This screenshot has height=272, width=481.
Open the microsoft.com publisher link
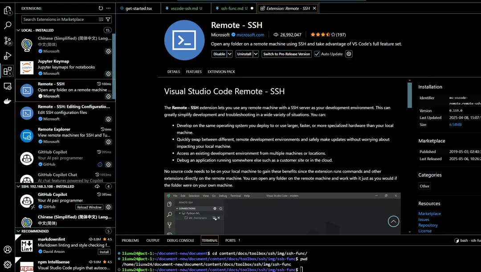point(250,35)
